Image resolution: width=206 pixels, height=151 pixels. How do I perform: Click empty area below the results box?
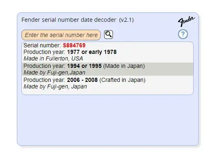point(108,120)
